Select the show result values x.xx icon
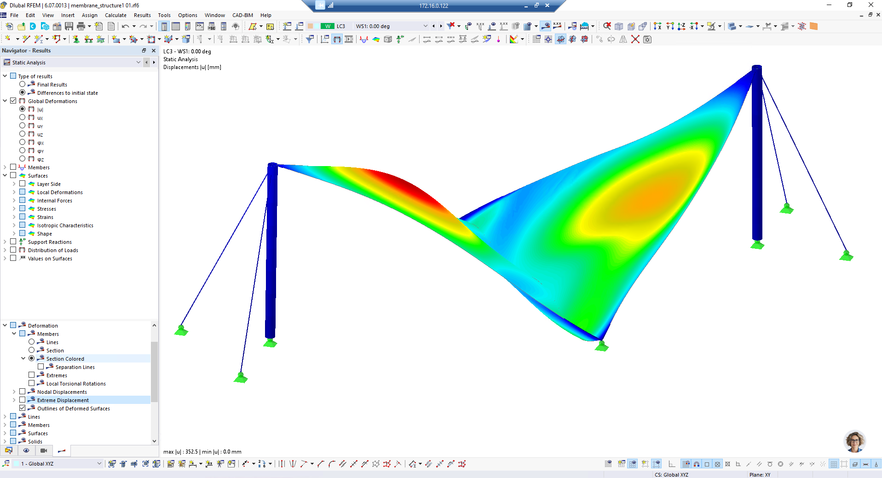The width and height of the screenshot is (882, 478). [x=557, y=26]
